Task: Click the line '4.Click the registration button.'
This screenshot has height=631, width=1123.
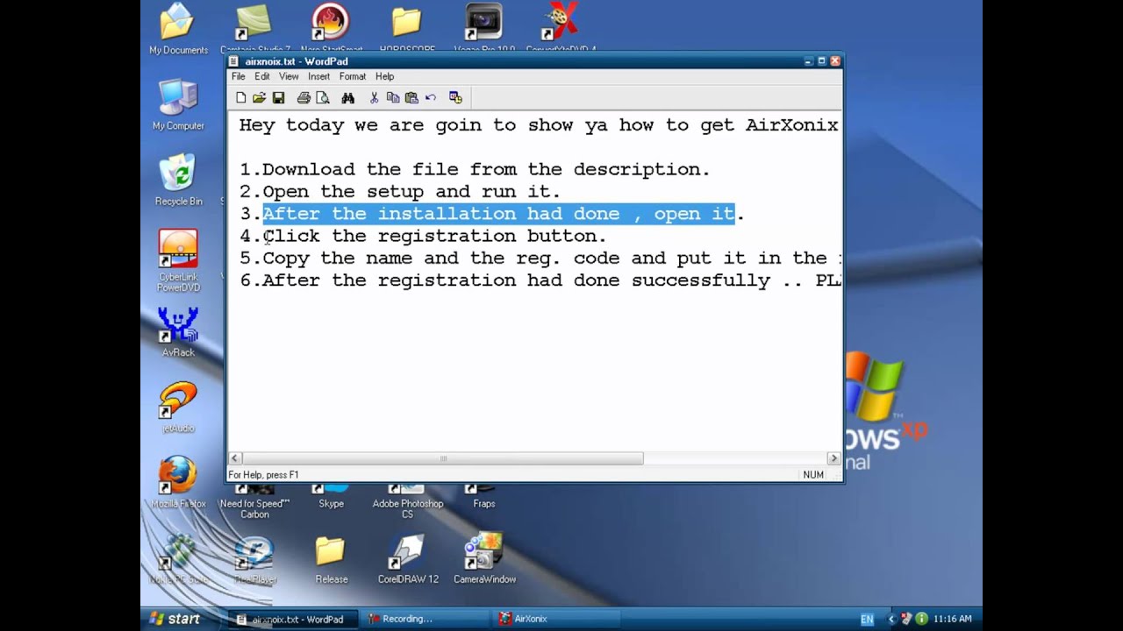Action: pyautogui.click(x=423, y=237)
